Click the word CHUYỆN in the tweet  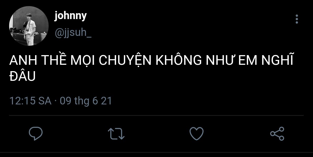point(125,60)
